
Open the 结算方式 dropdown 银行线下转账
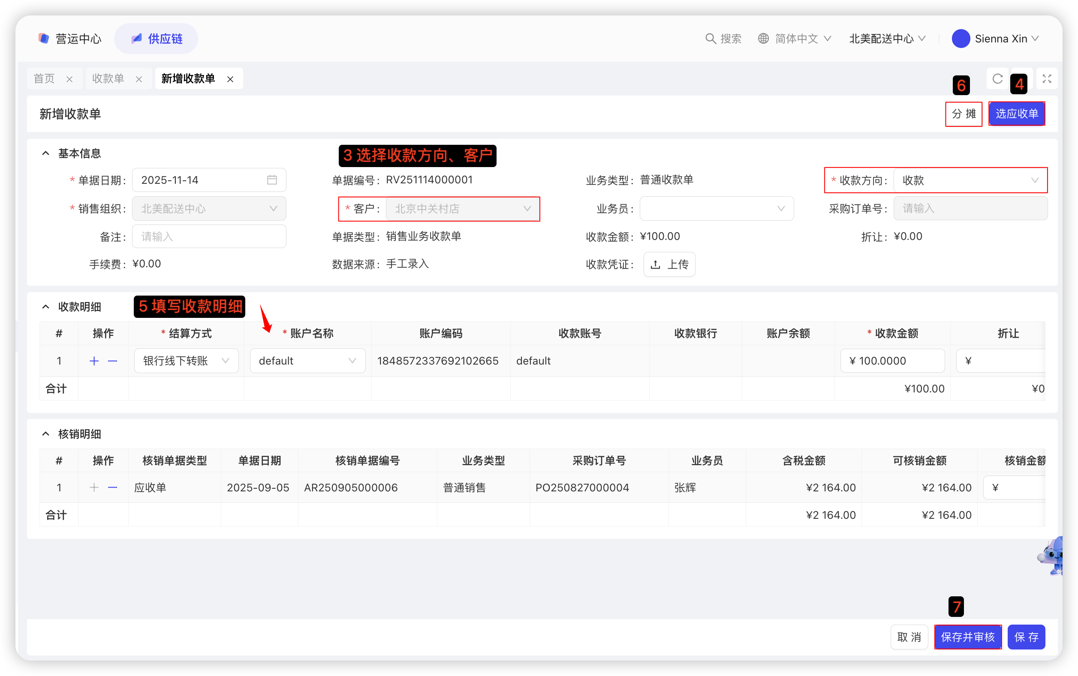[186, 361]
